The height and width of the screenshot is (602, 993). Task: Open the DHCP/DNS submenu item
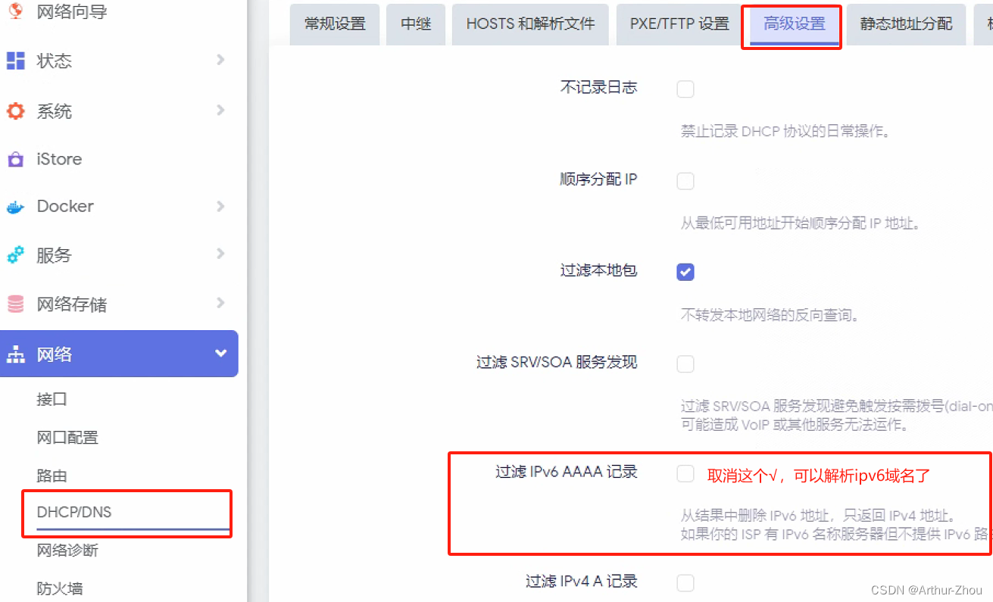(x=74, y=513)
